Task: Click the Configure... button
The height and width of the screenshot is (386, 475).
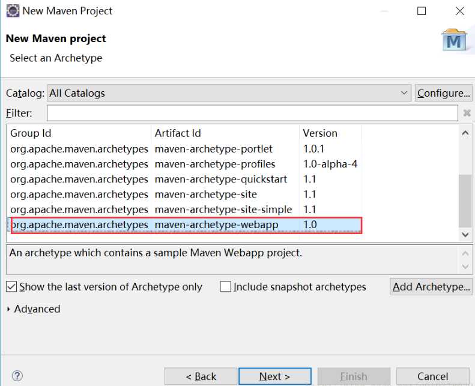Action: tap(444, 93)
